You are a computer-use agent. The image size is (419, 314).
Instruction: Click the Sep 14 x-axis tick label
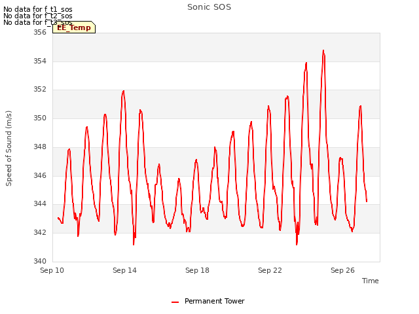click(x=124, y=270)
